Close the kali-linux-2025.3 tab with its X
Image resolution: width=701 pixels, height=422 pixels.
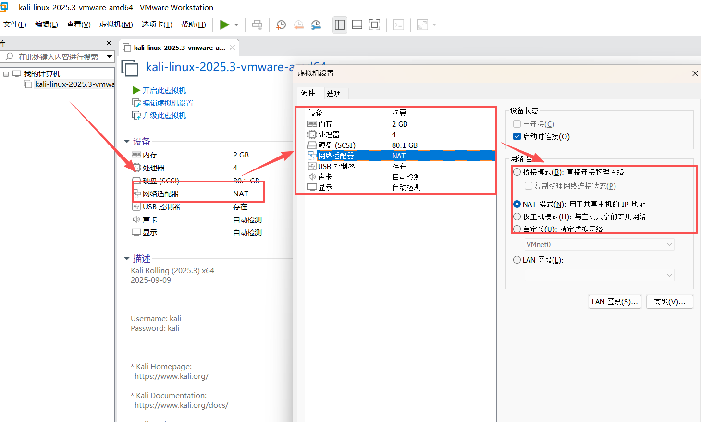click(x=233, y=47)
